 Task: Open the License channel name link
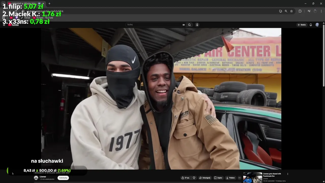coord(43,177)
